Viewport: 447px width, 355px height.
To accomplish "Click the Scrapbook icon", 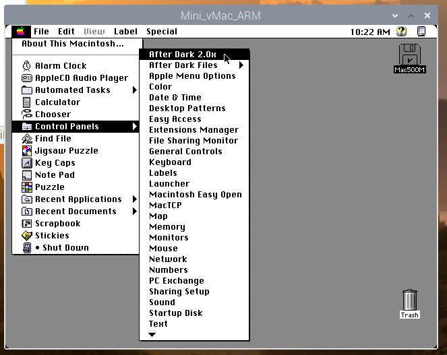I will click(27, 224).
